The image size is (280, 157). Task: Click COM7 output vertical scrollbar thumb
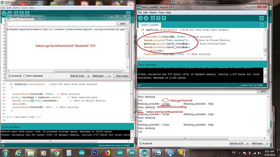(127, 44)
